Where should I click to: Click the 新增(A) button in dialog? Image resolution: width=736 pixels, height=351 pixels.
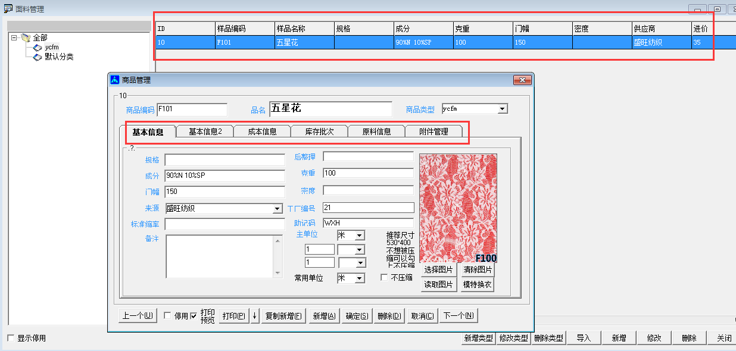tap(324, 316)
